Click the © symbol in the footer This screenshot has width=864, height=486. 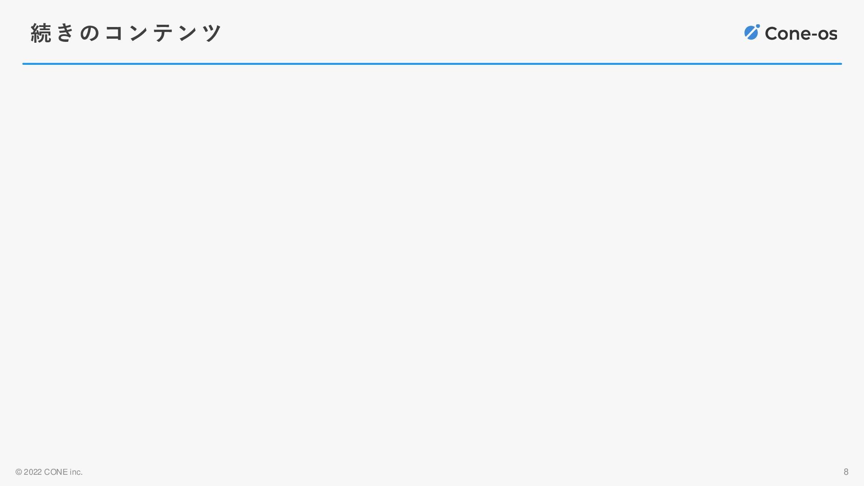click(x=18, y=472)
